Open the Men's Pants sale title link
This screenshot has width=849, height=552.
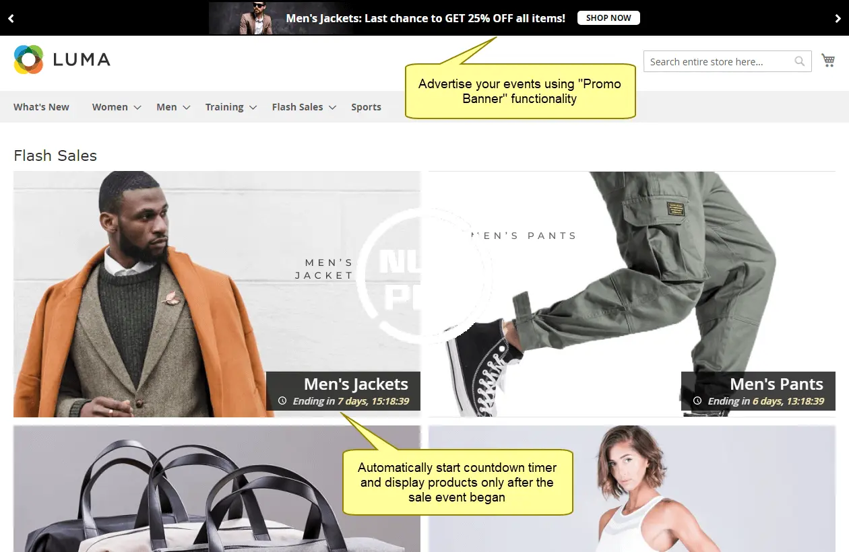click(776, 384)
